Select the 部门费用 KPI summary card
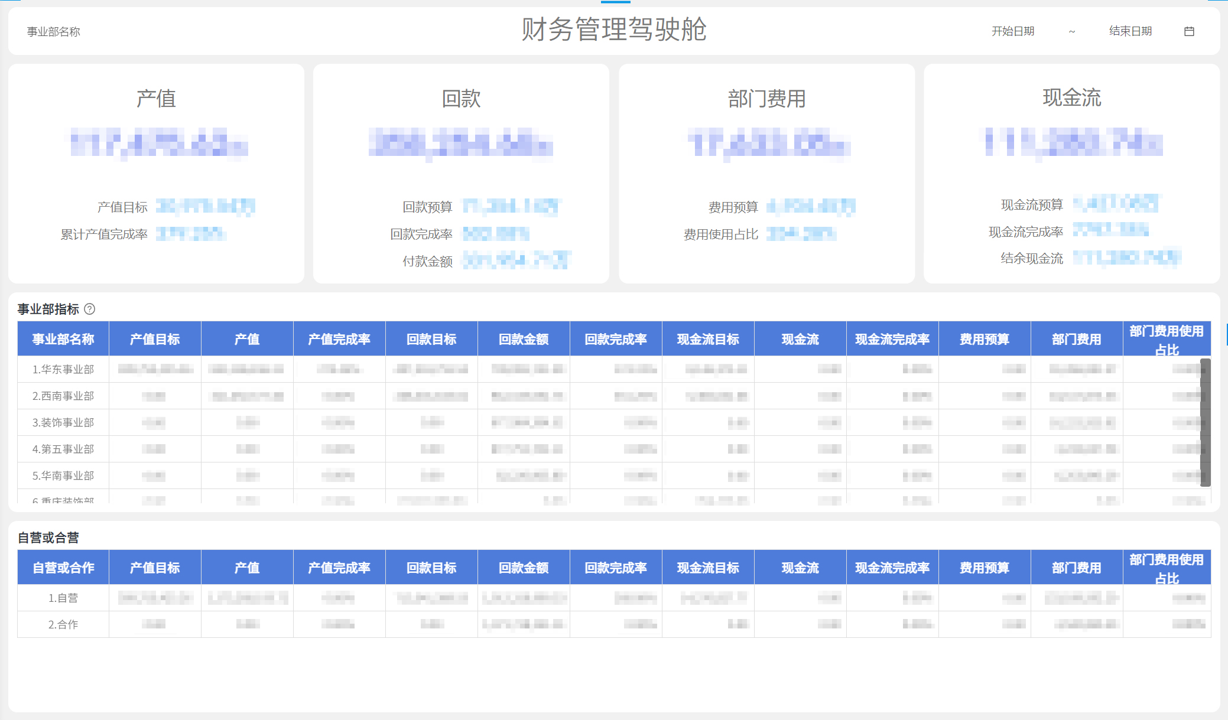This screenshot has width=1228, height=720. pyautogui.click(x=766, y=174)
